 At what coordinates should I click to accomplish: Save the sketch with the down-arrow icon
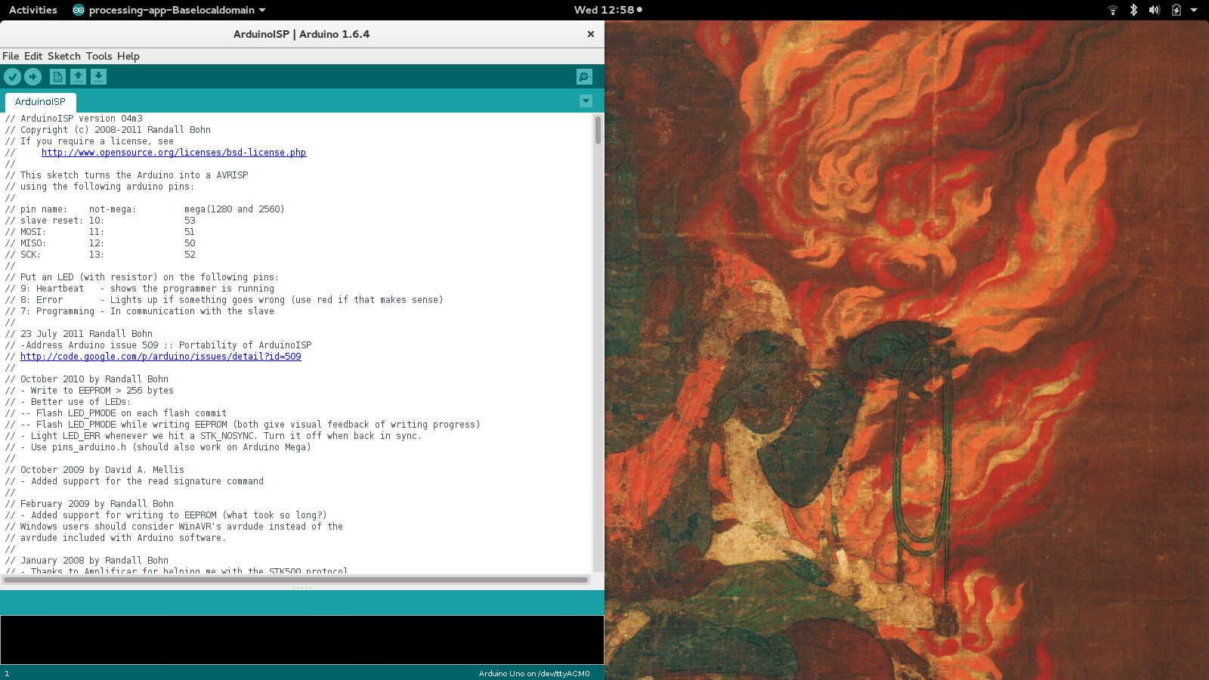(x=98, y=76)
